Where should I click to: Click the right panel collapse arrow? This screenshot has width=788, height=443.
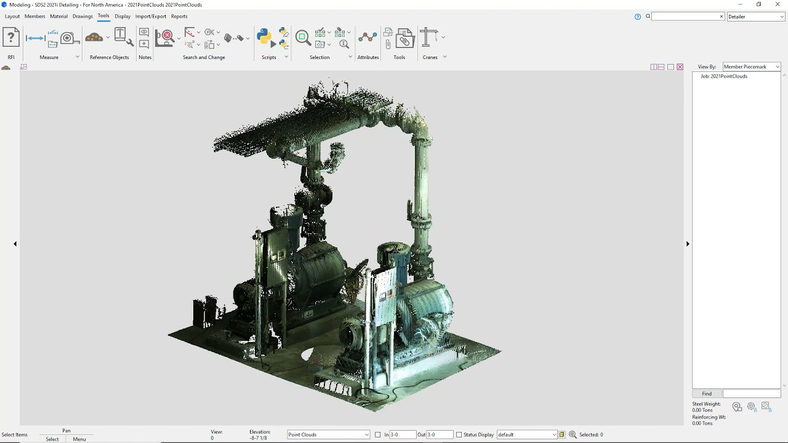click(x=688, y=244)
